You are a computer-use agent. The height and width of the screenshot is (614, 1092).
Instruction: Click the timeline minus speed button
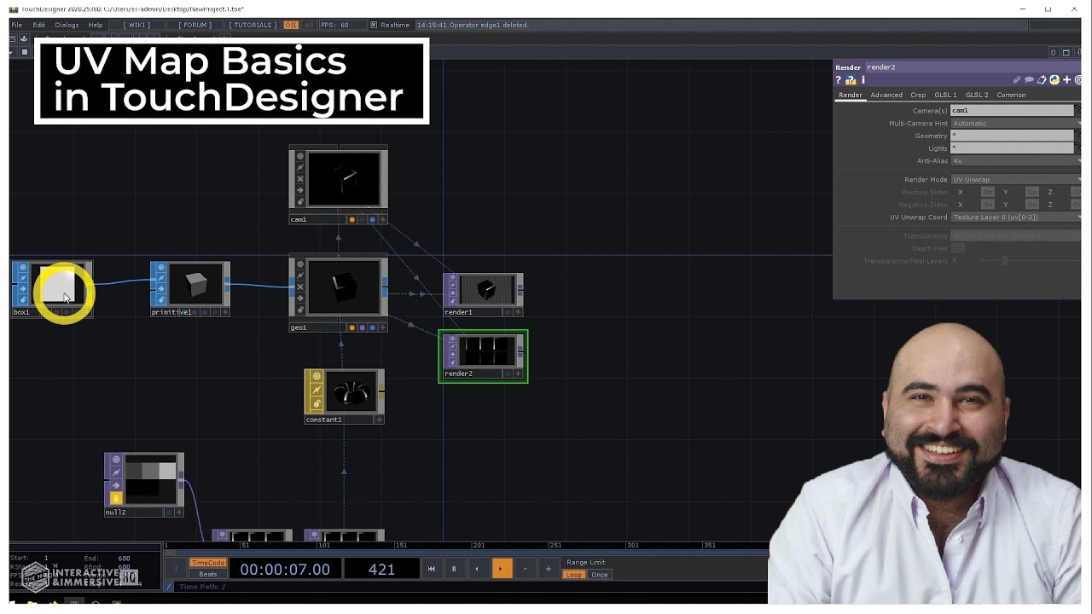point(525,569)
